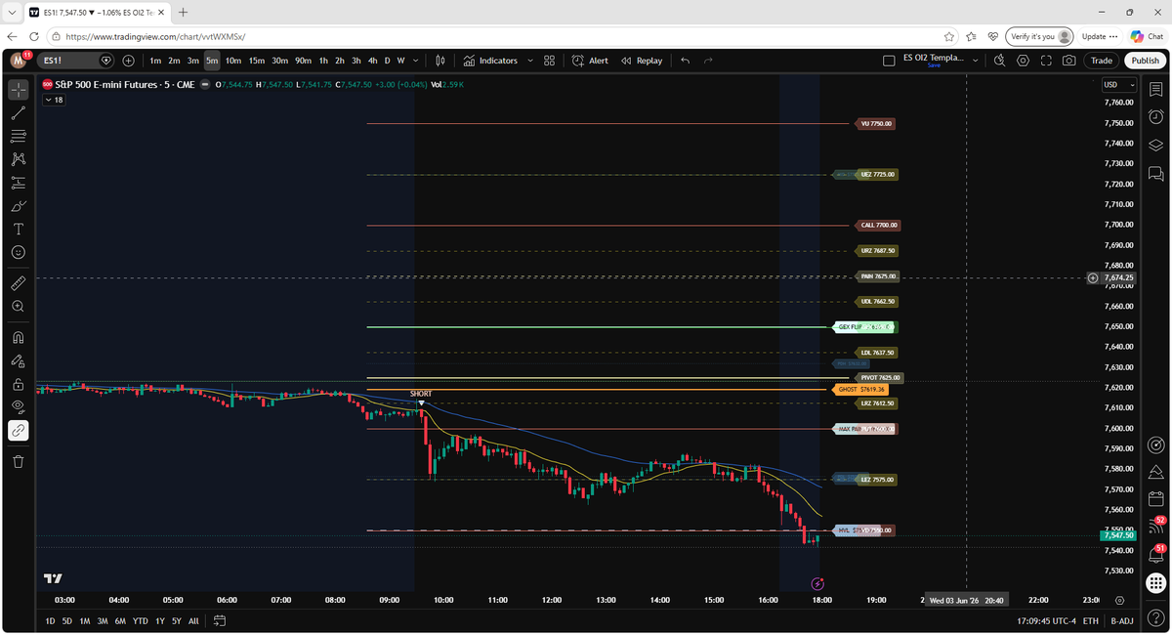This screenshot has width=1172, height=635.
Task: Set date range to All
Action: point(193,621)
